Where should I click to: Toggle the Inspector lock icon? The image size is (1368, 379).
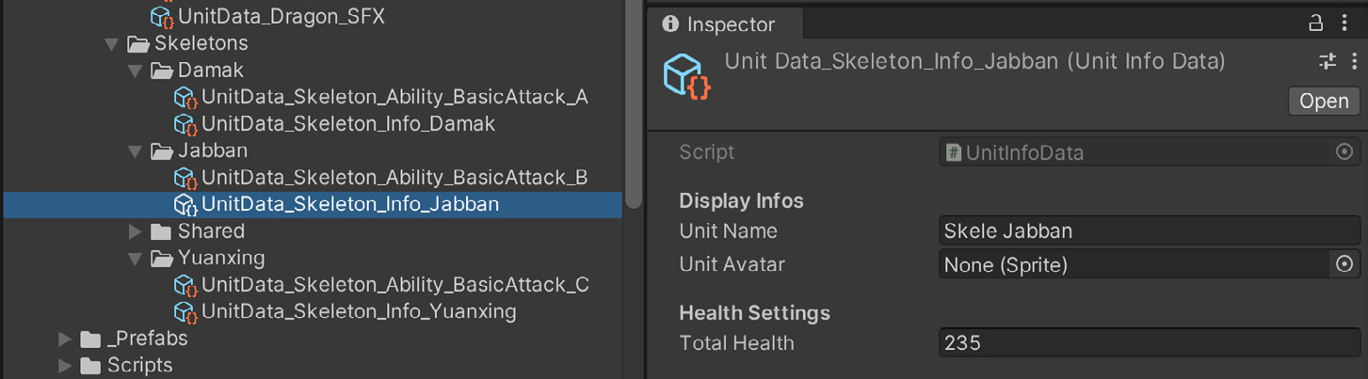point(1316,24)
